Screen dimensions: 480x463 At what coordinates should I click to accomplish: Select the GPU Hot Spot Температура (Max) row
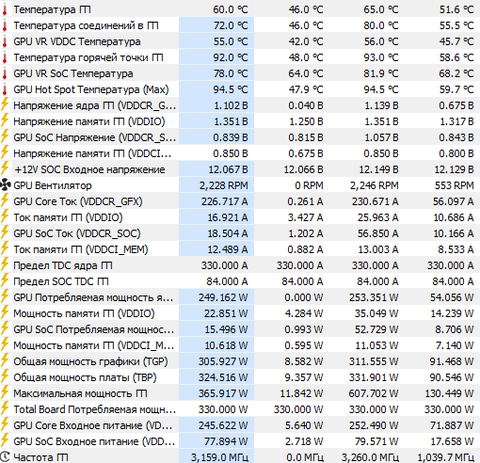click(x=240, y=89)
